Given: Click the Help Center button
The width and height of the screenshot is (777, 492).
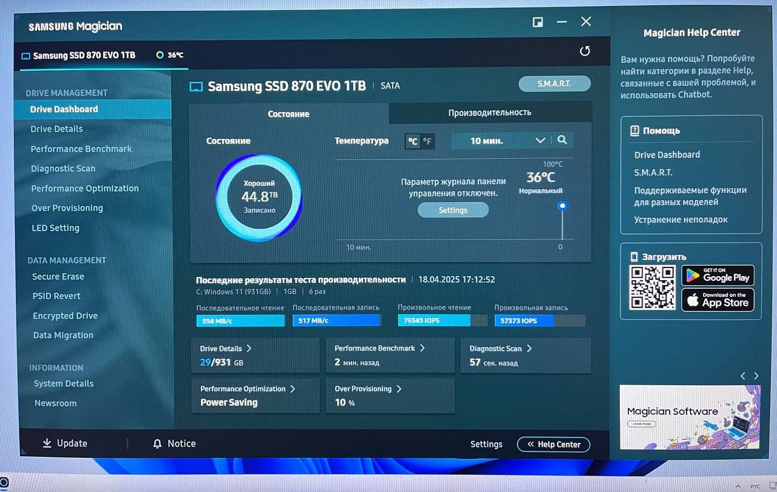Looking at the screenshot, I should (x=553, y=444).
